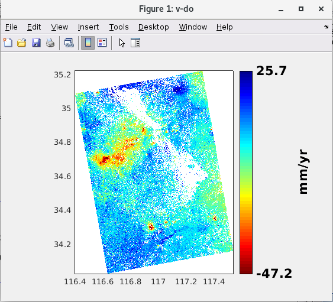Click x-axis tick label 117.2
Image resolution: width=333 pixels, height=302 pixels.
point(186,282)
